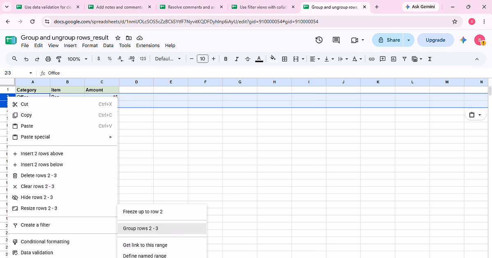Select Freeze up to row 2

tap(162, 212)
